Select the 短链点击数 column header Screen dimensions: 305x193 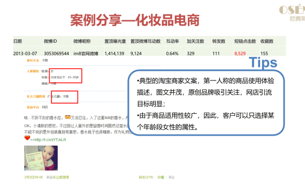[x=245, y=41]
